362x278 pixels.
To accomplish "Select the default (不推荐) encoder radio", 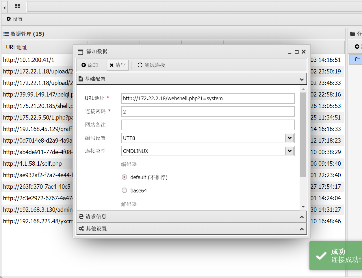I will click(x=124, y=177).
